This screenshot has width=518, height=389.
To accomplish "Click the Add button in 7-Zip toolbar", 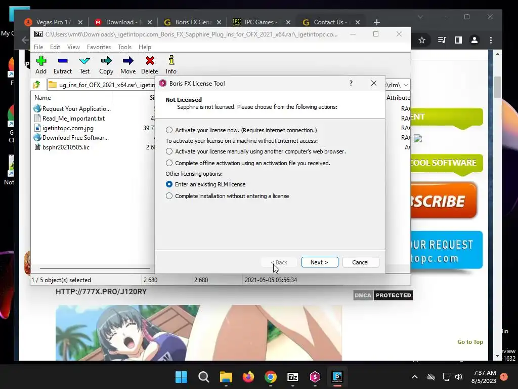I will (x=41, y=65).
